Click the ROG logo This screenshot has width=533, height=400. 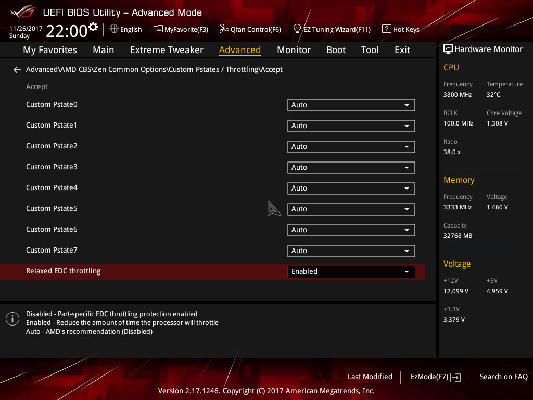(x=22, y=11)
